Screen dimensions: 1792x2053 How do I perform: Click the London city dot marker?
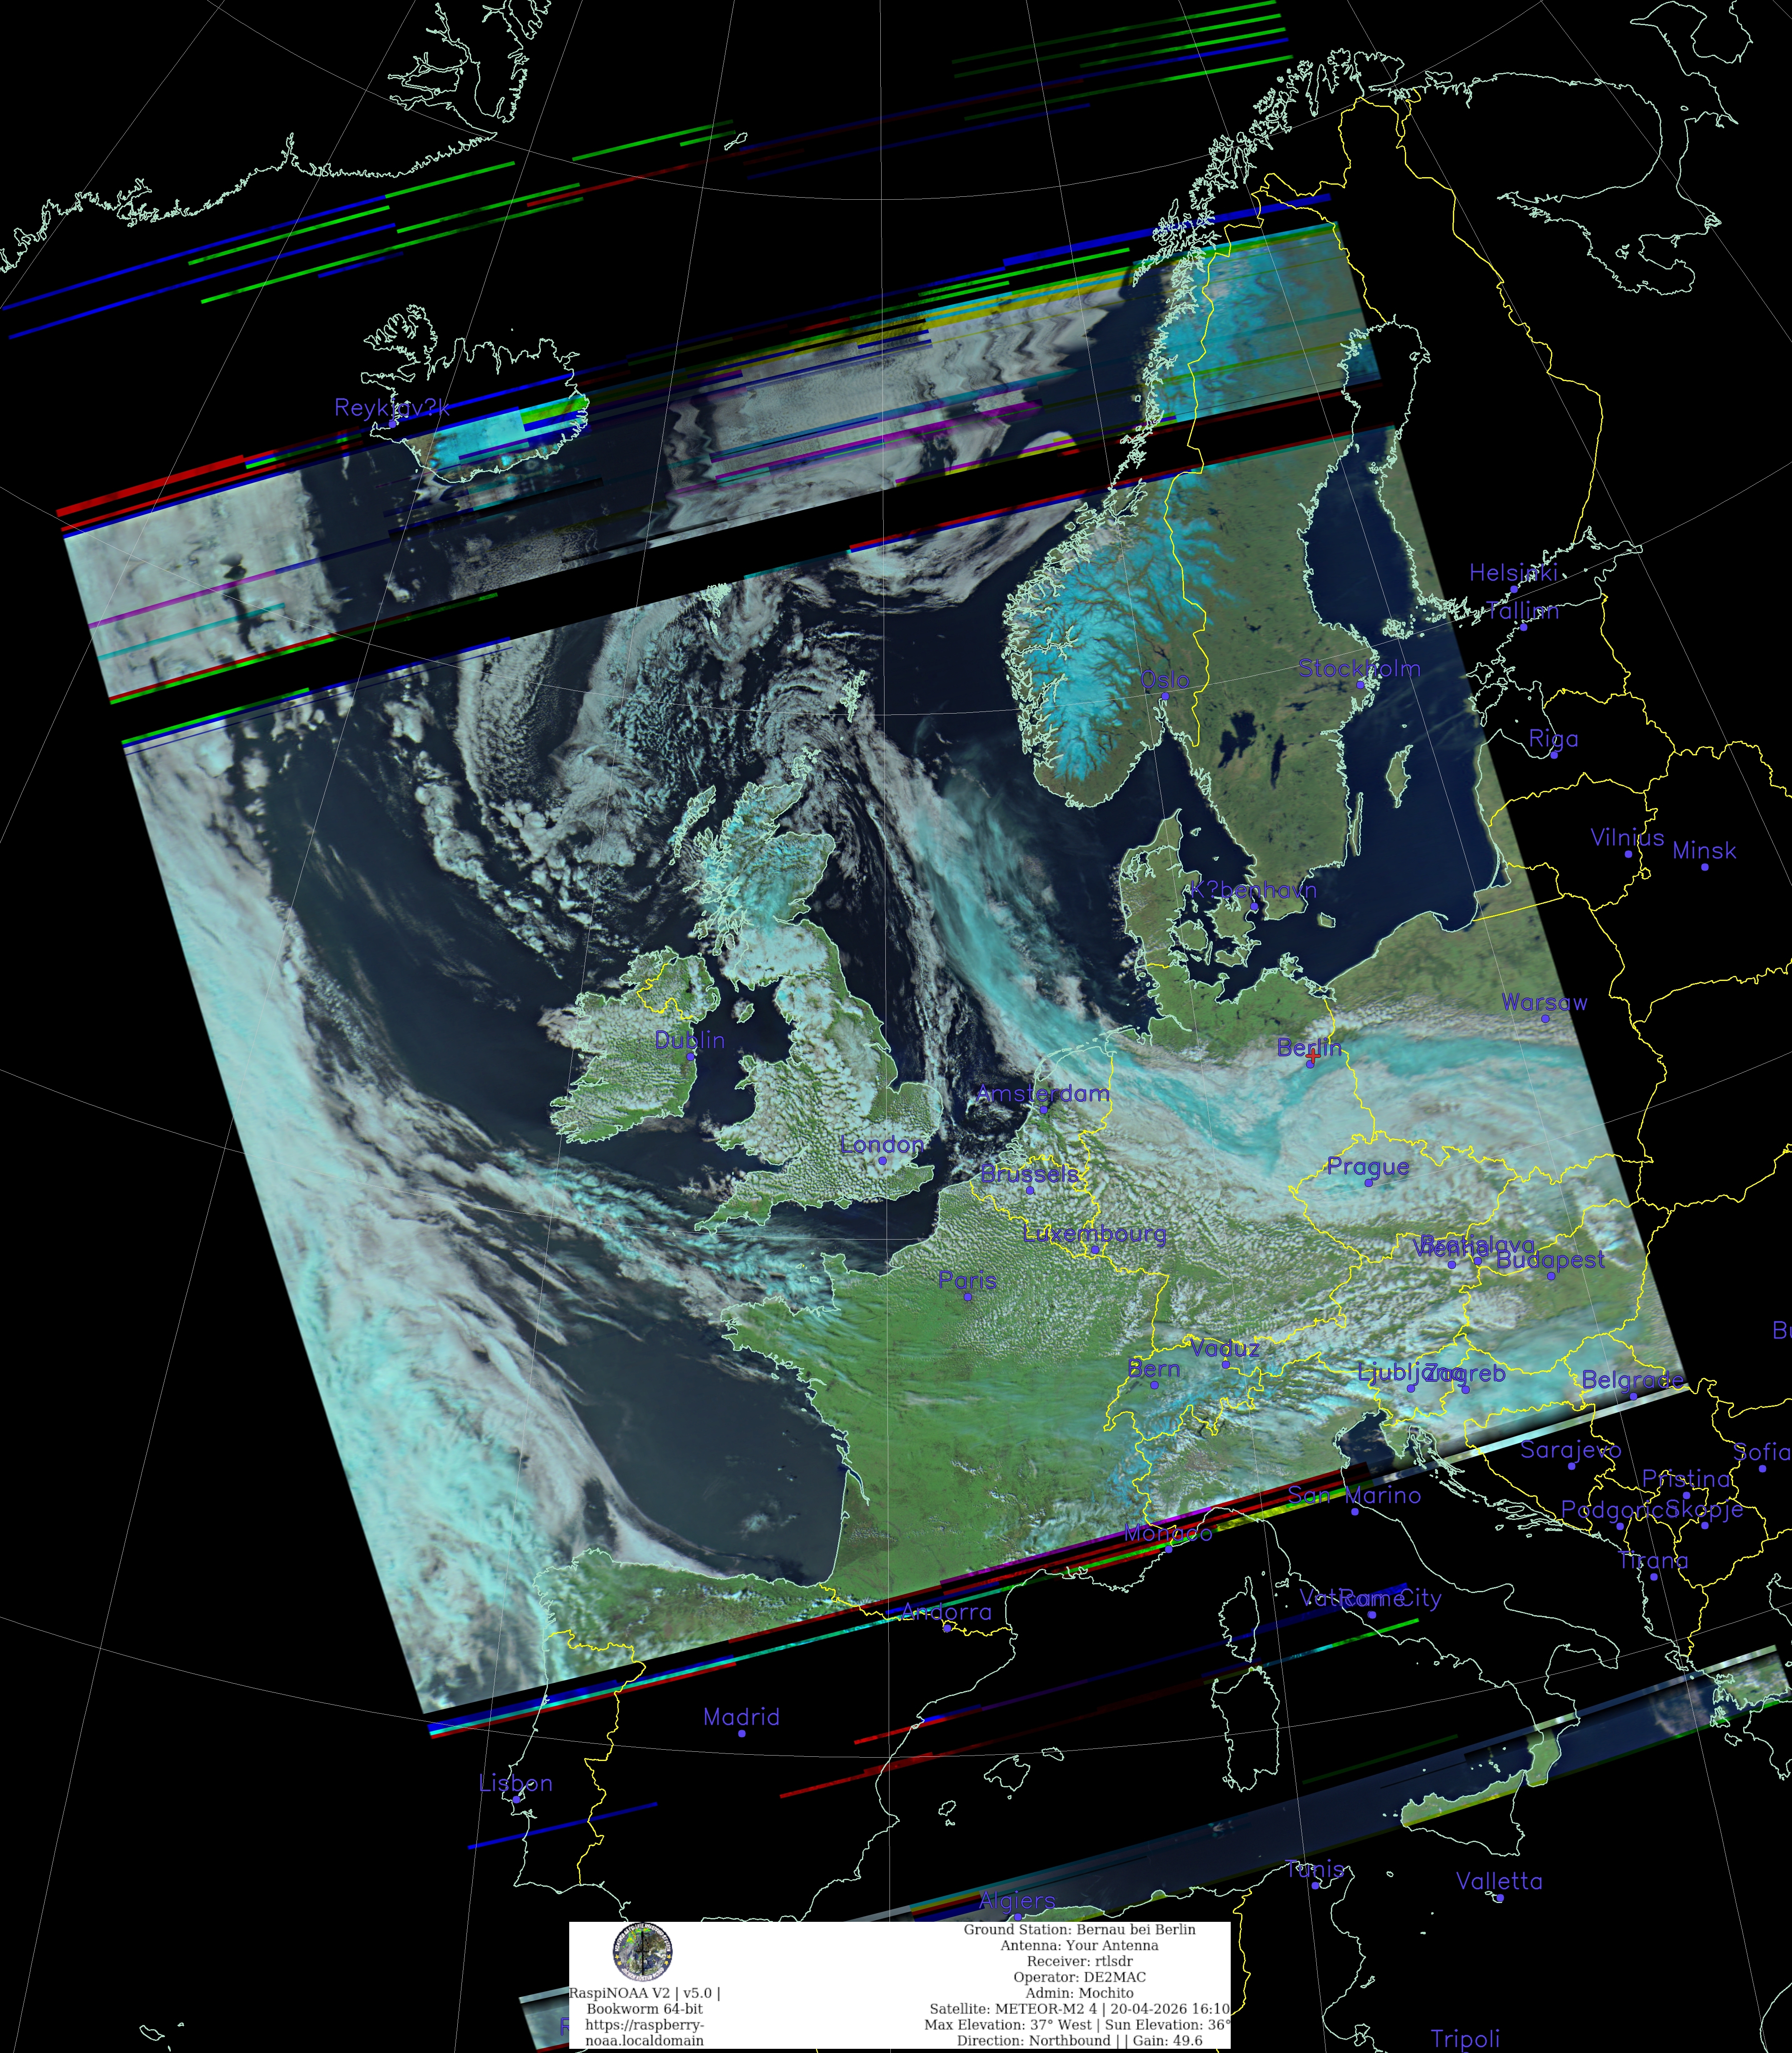(x=882, y=1161)
